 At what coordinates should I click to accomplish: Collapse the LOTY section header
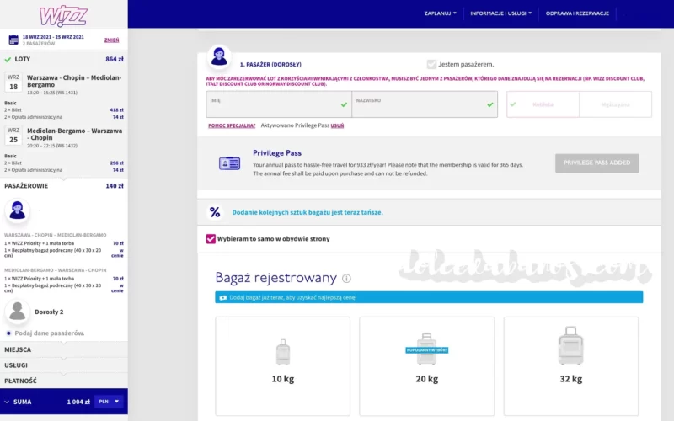coord(64,59)
